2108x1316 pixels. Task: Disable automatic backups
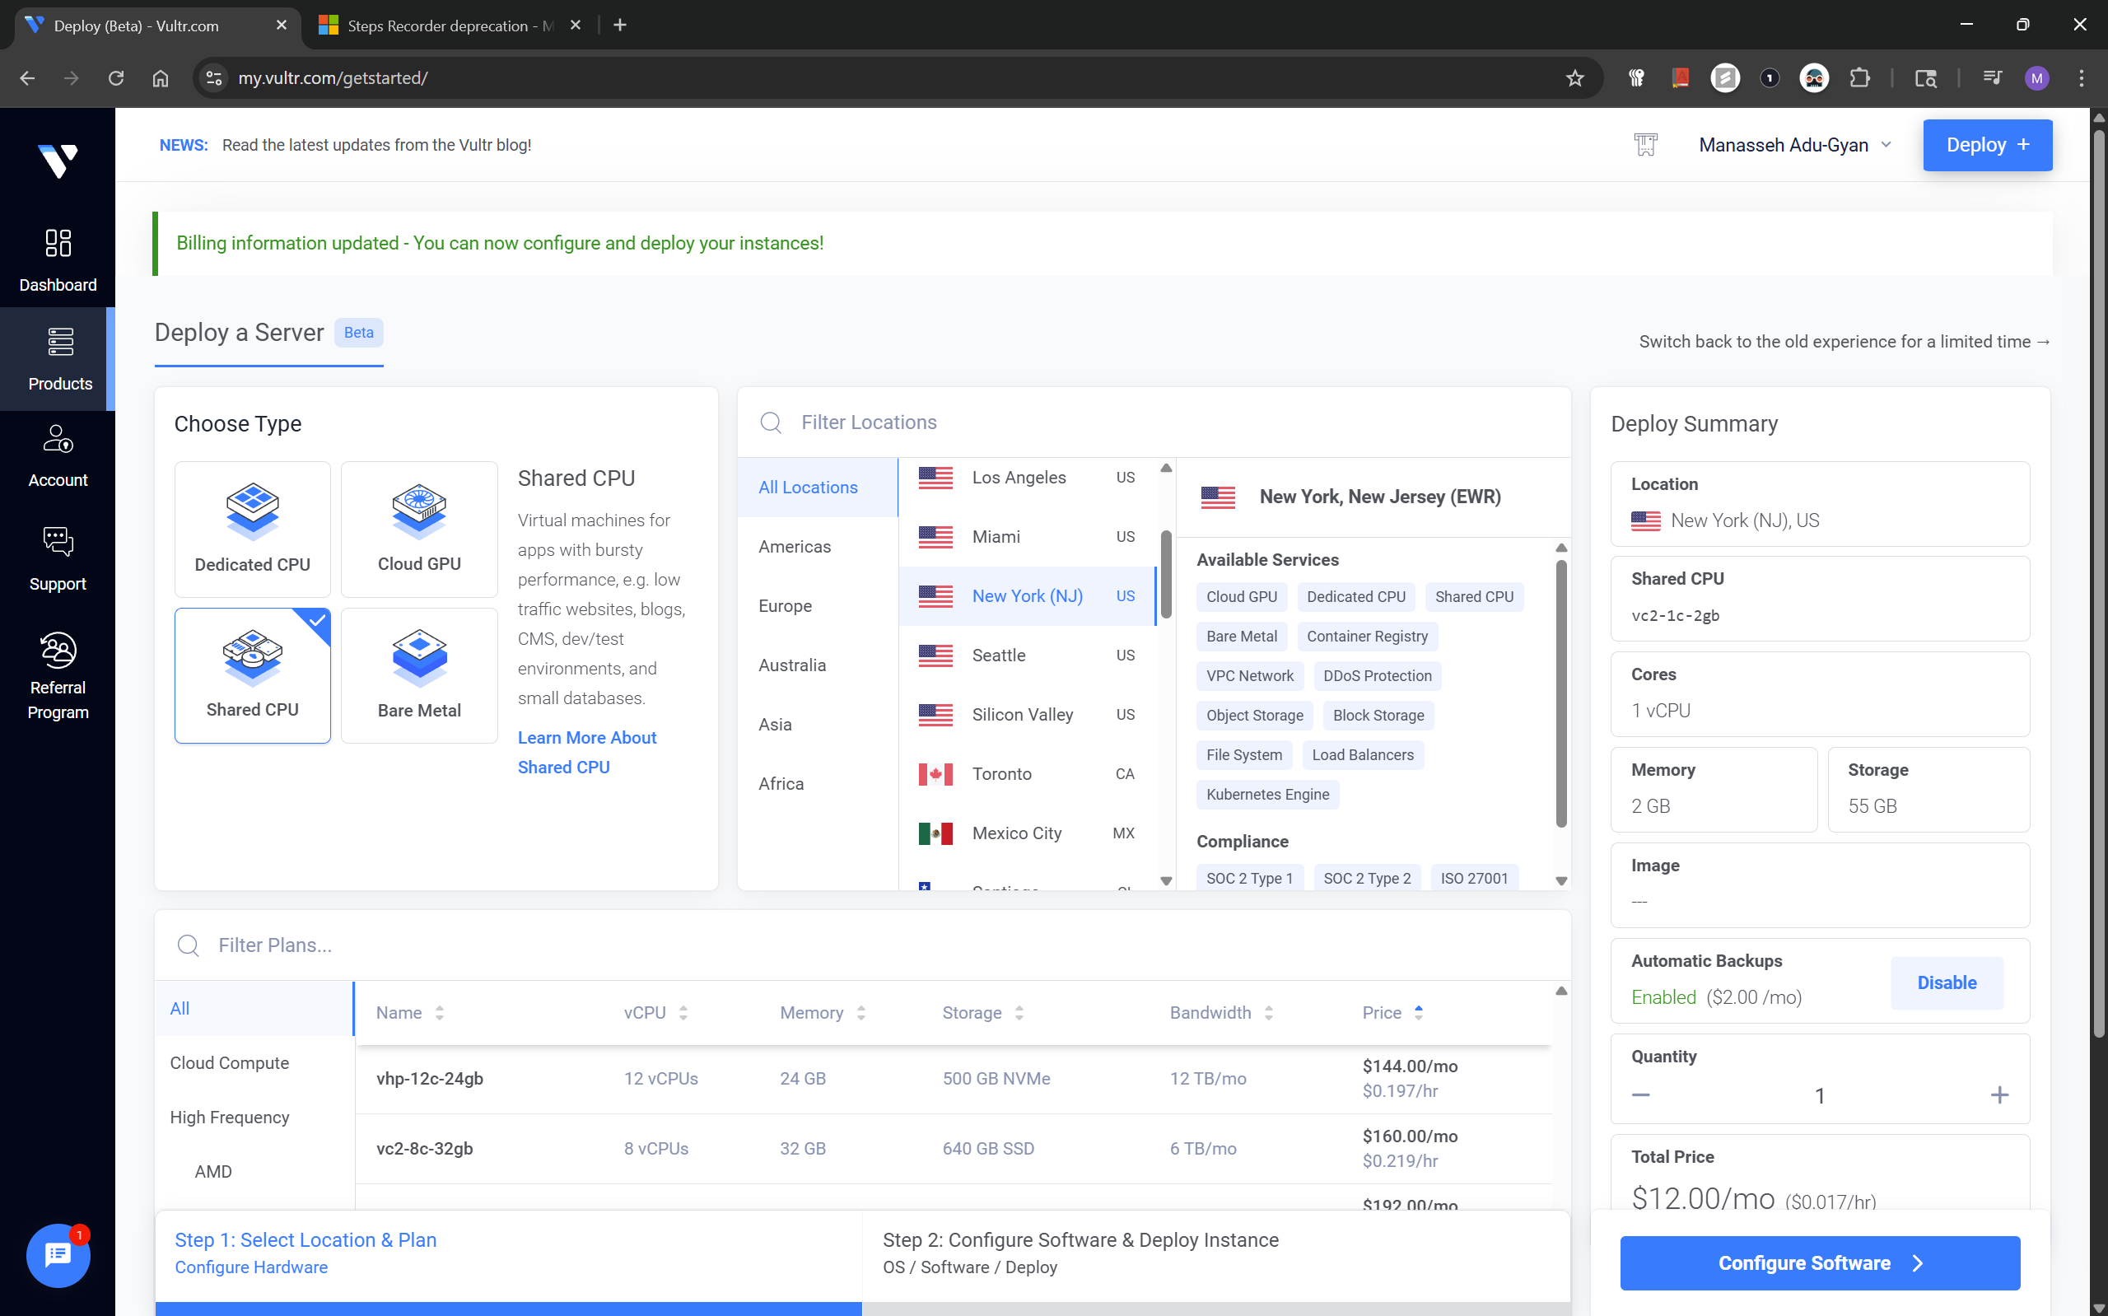[1946, 982]
